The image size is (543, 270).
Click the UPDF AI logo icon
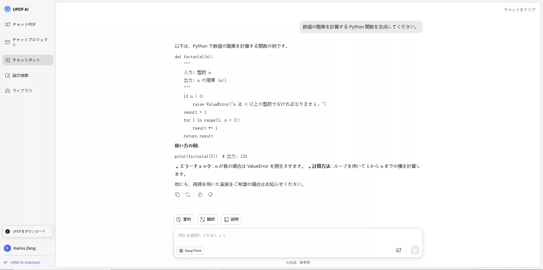click(7, 9)
